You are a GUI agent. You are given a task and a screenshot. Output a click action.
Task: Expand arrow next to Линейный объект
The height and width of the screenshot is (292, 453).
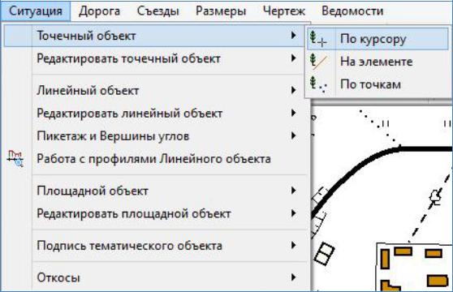(x=294, y=90)
